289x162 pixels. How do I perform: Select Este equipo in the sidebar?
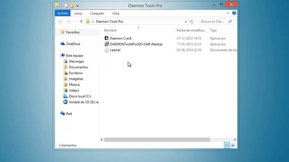tap(75, 55)
